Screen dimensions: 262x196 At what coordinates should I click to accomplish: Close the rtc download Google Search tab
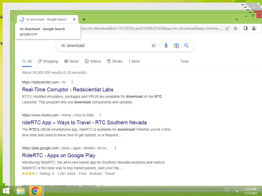click(x=74, y=19)
